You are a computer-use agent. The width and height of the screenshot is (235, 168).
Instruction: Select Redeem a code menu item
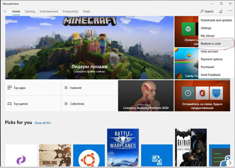(211, 44)
